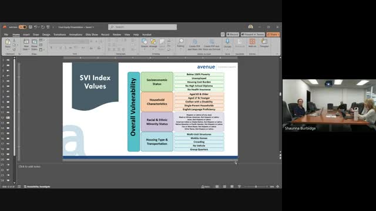Open the Help tab
The image size is (376, 211).
click(x=136, y=35)
